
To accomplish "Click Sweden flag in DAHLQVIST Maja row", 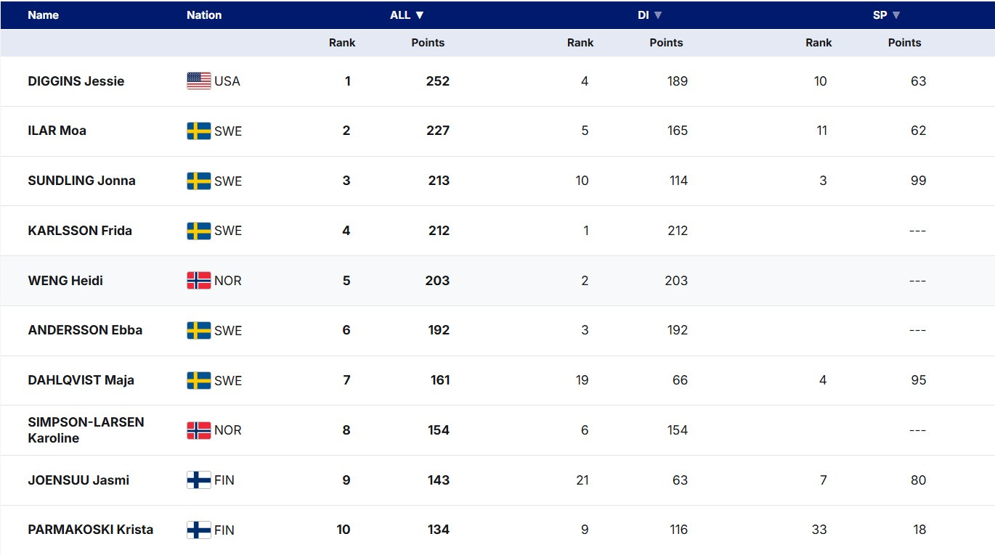I will pos(198,380).
